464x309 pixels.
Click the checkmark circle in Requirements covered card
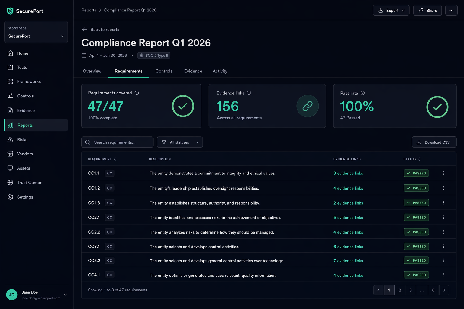click(183, 106)
